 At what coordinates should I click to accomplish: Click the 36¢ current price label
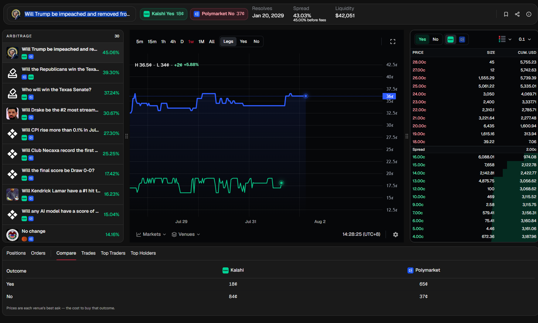tap(389, 96)
